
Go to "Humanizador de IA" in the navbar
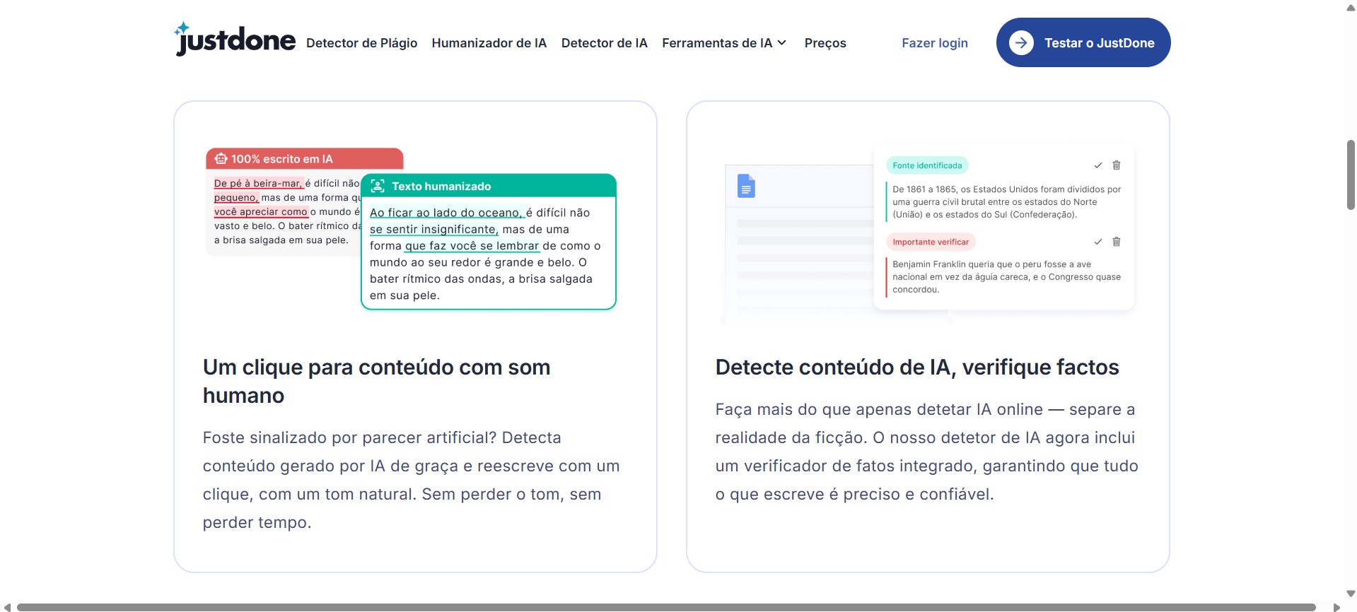489,43
